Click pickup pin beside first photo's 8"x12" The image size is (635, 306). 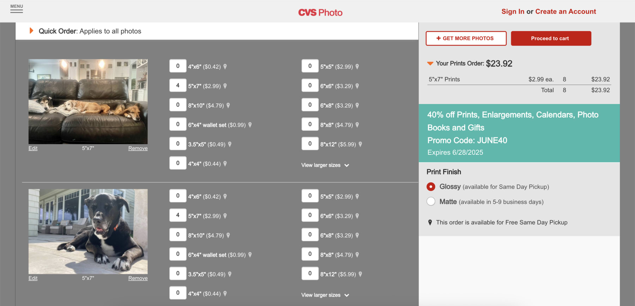click(x=360, y=144)
